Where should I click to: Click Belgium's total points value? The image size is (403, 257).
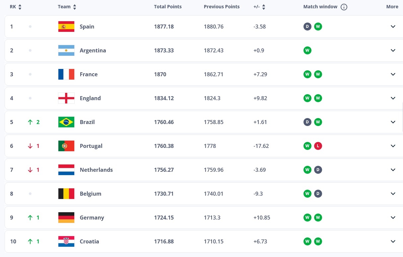point(164,194)
